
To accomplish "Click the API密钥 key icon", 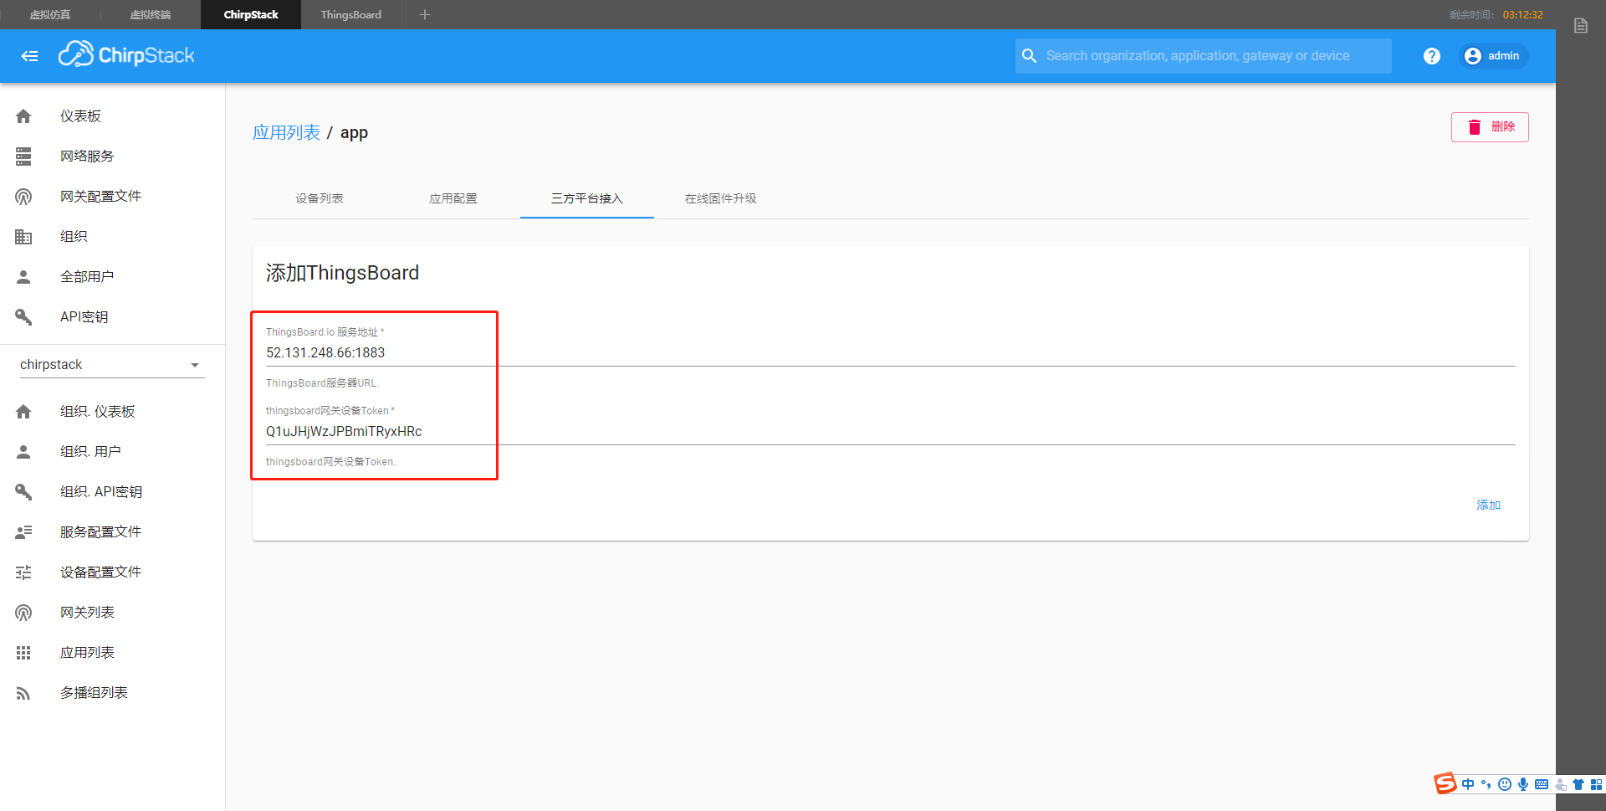I will (x=23, y=316).
